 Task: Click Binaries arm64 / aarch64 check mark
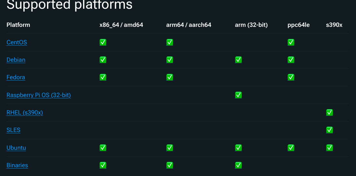pos(170,165)
